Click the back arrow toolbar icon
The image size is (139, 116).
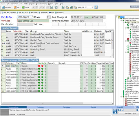tap(52, 7)
